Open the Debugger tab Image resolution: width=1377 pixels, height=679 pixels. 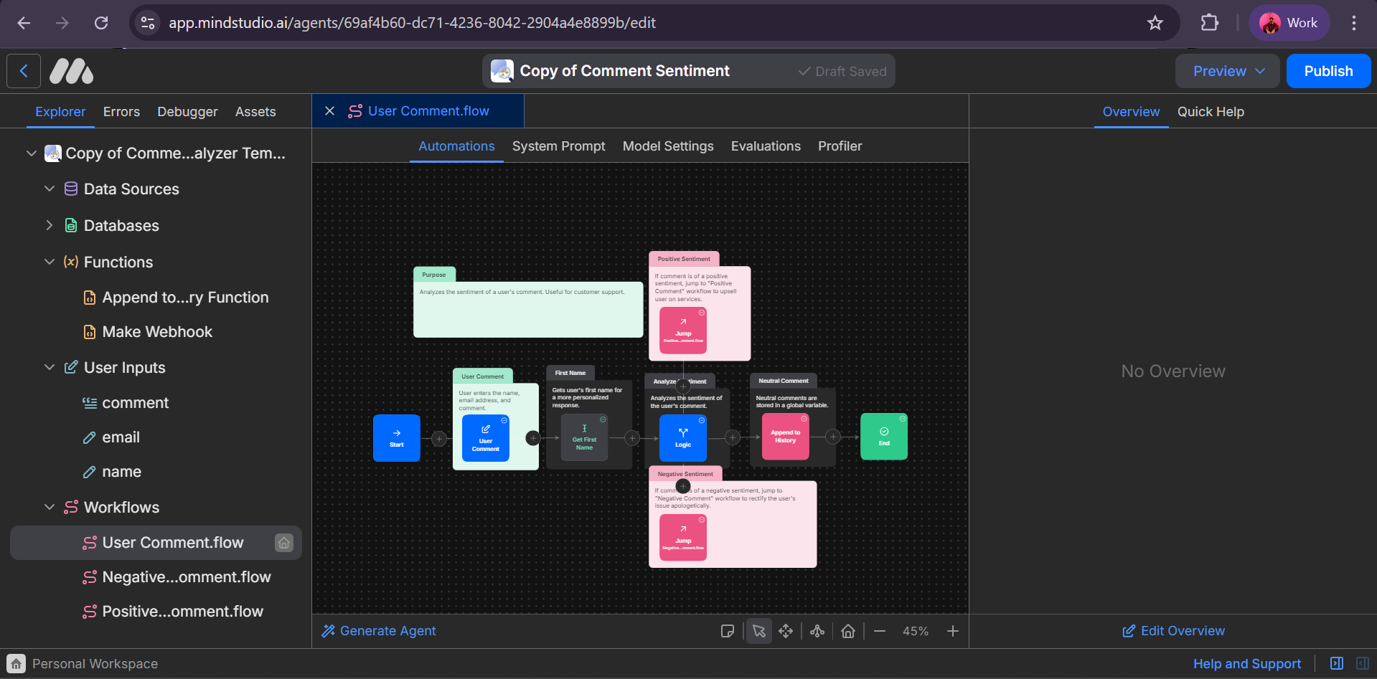point(187,112)
